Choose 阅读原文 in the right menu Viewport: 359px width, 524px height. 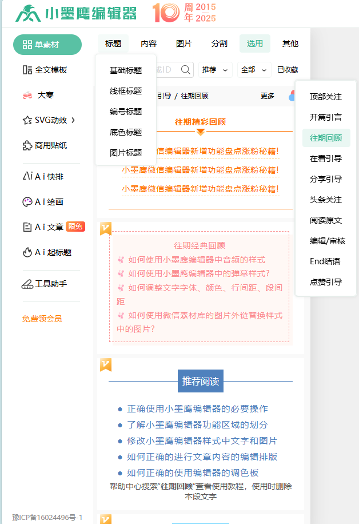coord(326,220)
